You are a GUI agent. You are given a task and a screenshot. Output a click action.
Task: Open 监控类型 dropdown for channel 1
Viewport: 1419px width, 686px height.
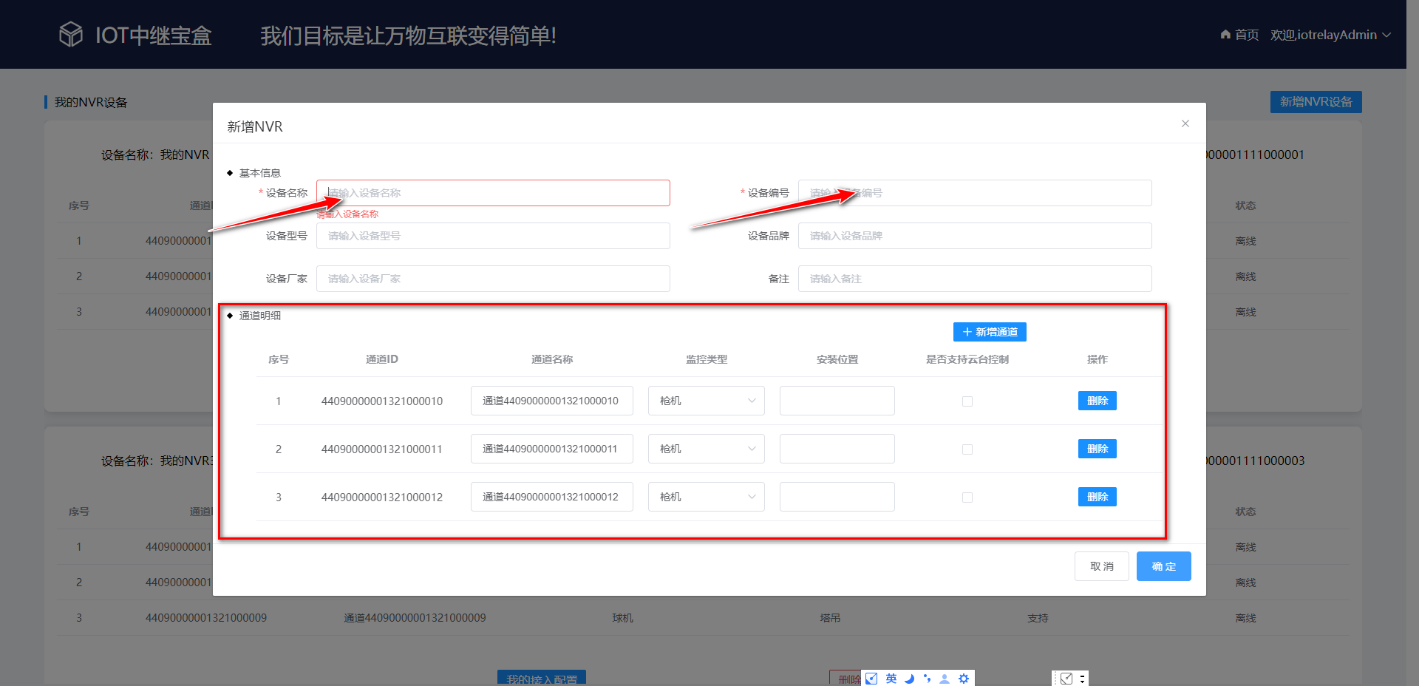point(706,401)
